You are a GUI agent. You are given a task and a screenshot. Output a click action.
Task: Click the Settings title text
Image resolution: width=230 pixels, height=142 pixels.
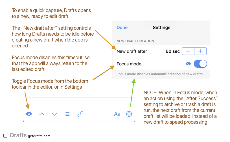pyautogui.click(x=161, y=28)
